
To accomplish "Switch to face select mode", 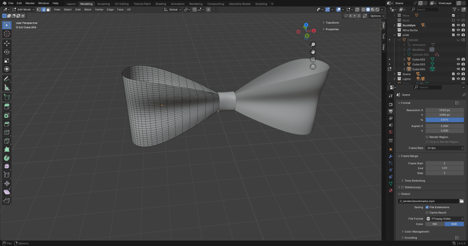I will click(x=48, y=9).
